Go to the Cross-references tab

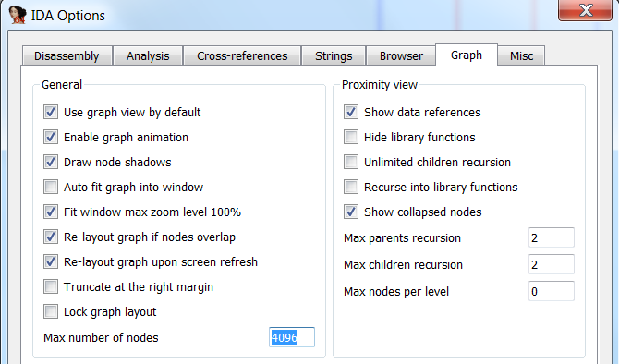[242, 56]
